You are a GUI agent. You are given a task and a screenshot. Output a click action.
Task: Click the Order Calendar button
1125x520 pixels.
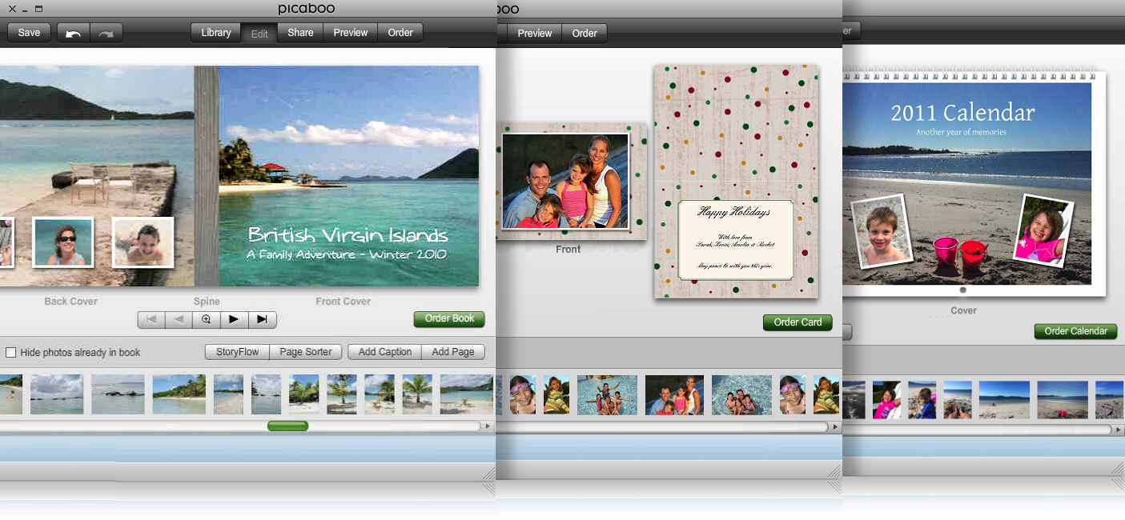pyautogui.click(x=1075, y=331)
